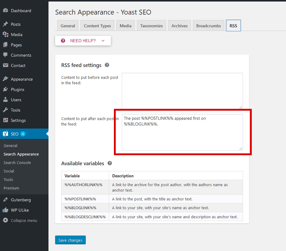Image resolution: width=286 pixels, height=251 pixels.
Task: Click the SEO notification badge showing 4
Action: coord(23,134)
